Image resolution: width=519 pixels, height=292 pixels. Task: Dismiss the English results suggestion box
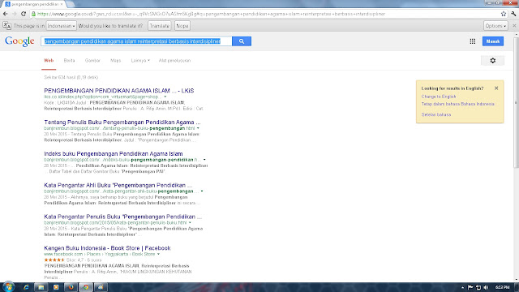pos(496,88)
